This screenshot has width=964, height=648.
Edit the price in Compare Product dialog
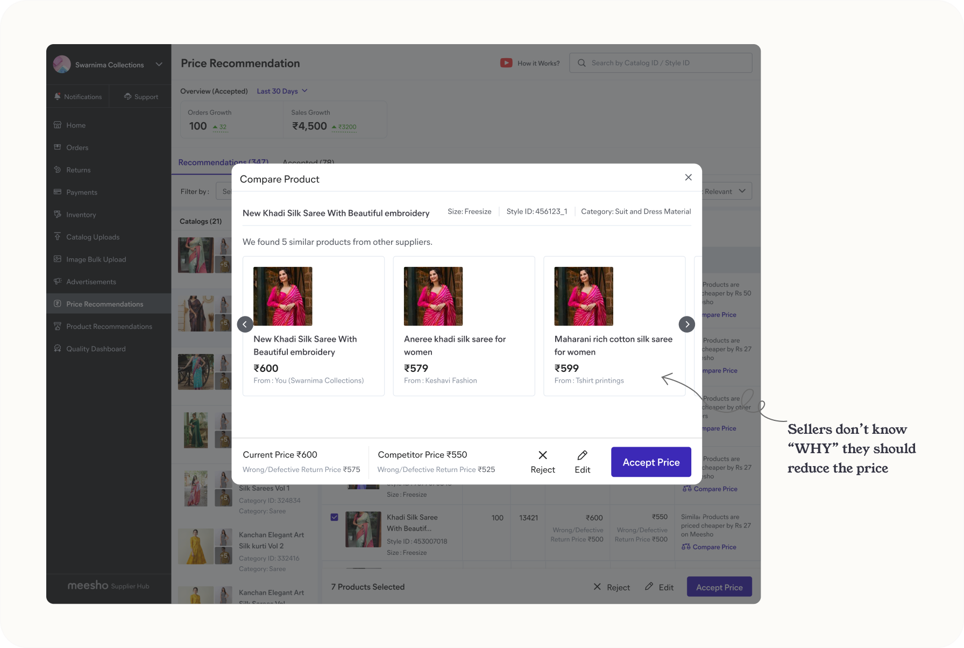point(583,462)
